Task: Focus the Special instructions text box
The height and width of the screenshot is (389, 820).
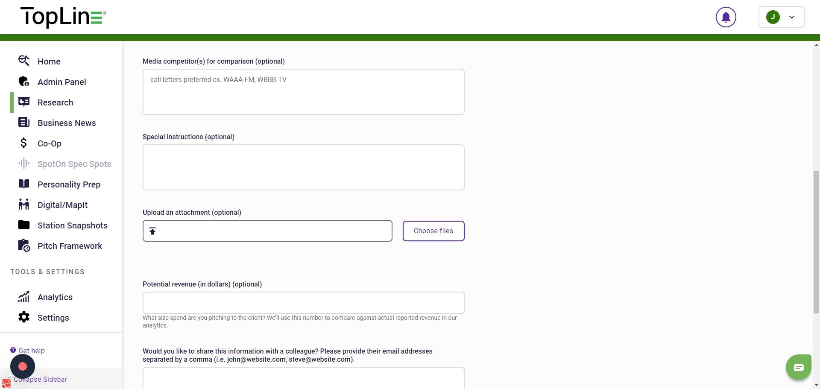Action: [x=303, y=167]
